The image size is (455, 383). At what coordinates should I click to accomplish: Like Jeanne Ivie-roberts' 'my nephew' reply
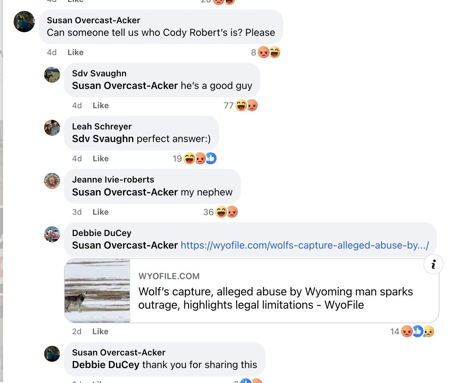pos(100,212)
